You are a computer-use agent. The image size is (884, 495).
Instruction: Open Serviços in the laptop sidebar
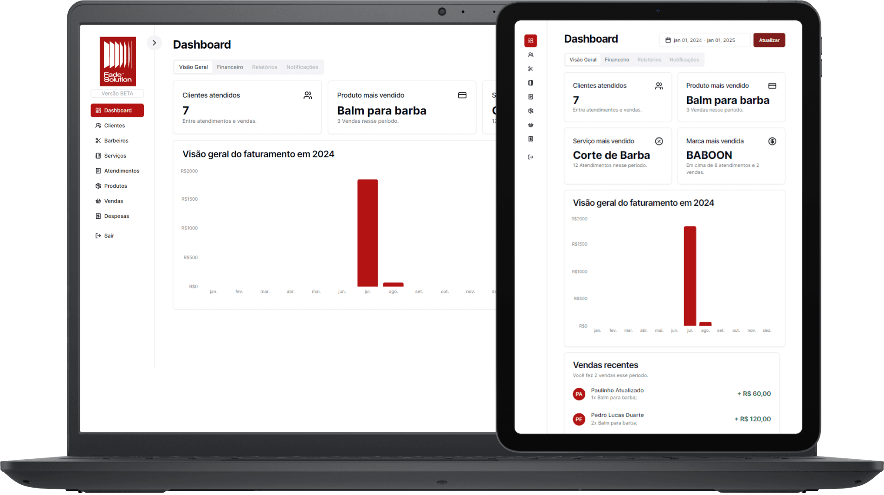coord(117,156)
